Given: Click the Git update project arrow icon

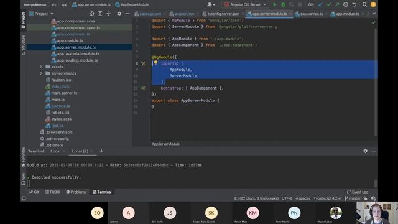Looking at the screenshot, I should pyautogui.click(x=320, y=4).
